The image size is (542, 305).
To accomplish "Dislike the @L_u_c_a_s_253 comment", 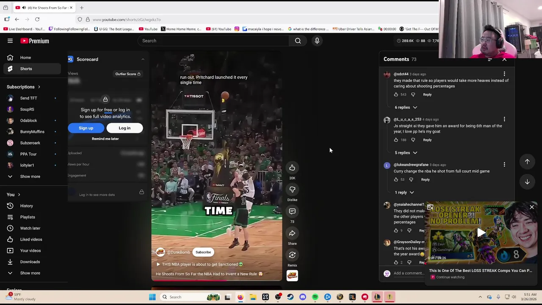I will (x=413, y=140).
